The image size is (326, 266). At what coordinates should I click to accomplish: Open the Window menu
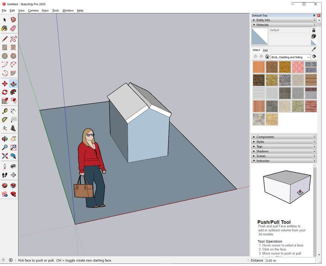68,10
